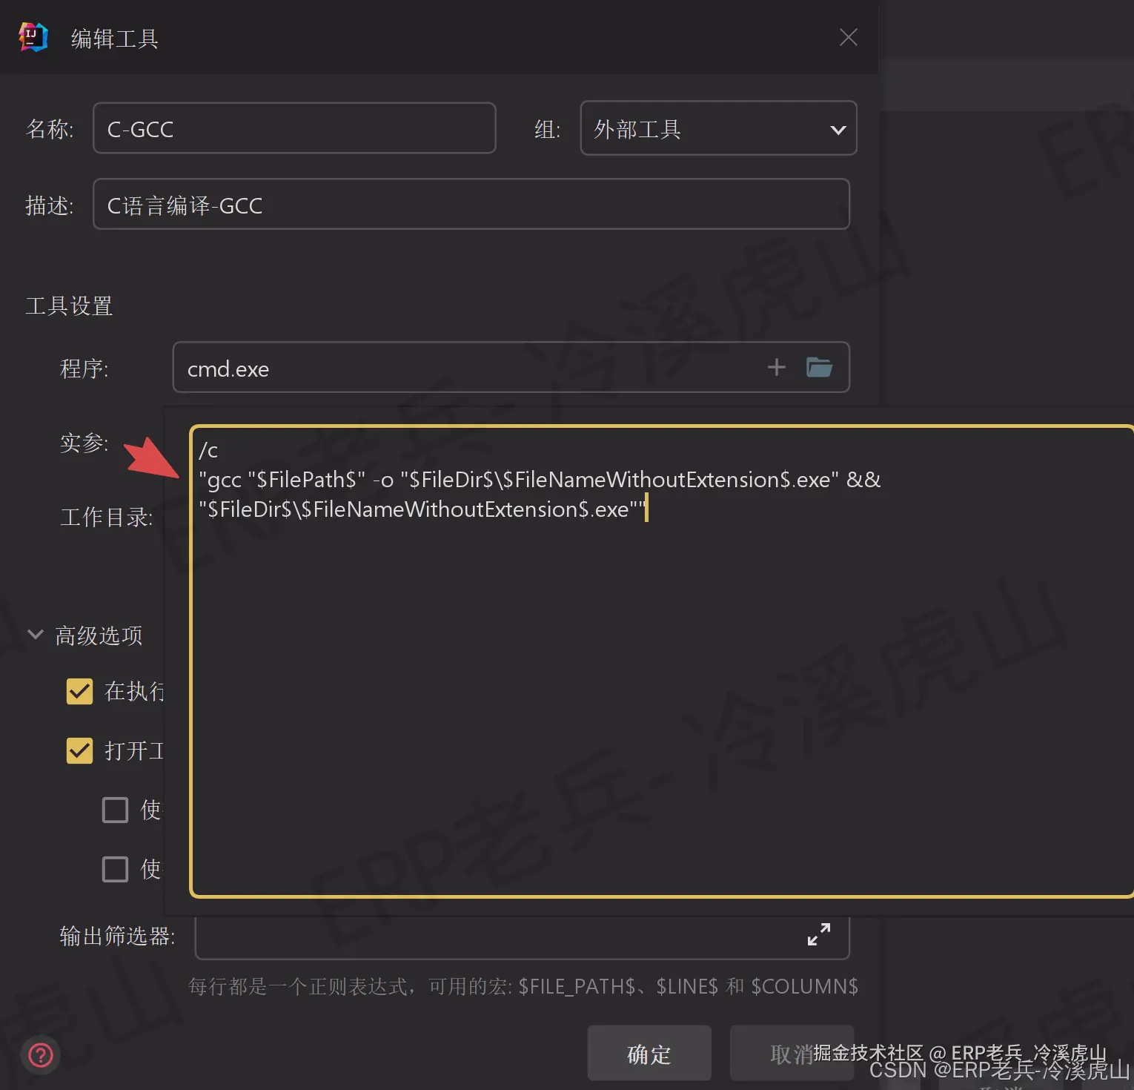Open the 组 dropdown showing 外部工具
The width and height of the screenshot is (1134, 1090).
838,128
